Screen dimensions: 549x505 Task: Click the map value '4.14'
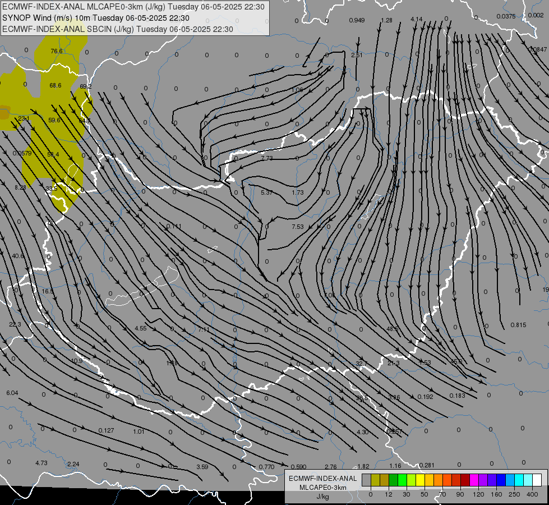point(416,19)
